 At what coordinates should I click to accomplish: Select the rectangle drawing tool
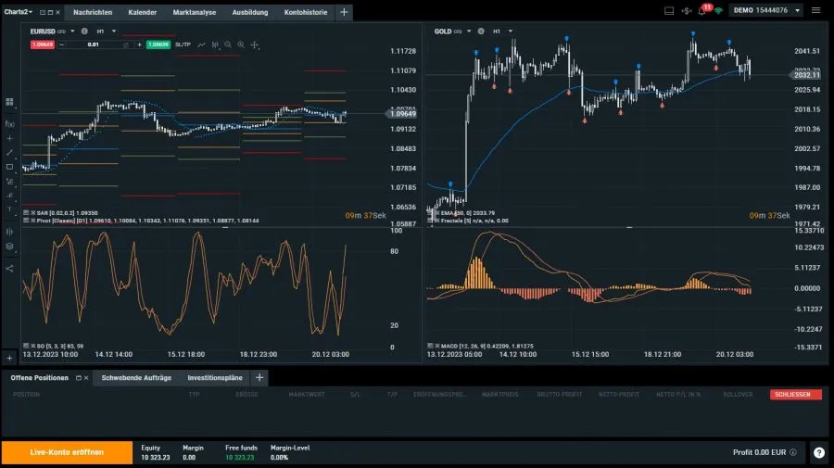click(9, 167)
